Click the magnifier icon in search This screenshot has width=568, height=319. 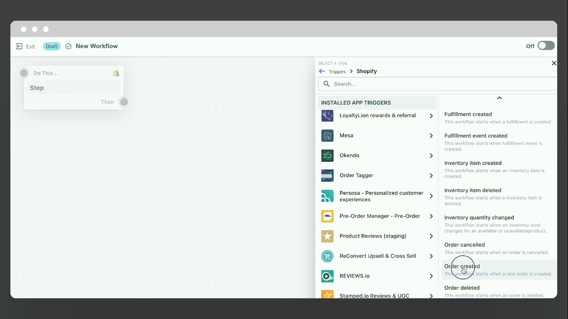coord(326,84)
